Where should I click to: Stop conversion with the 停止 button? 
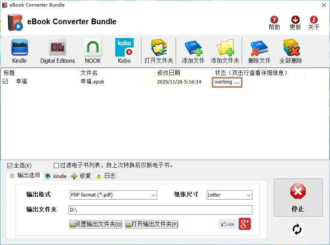pyautogui.click(x=298, y=197)
